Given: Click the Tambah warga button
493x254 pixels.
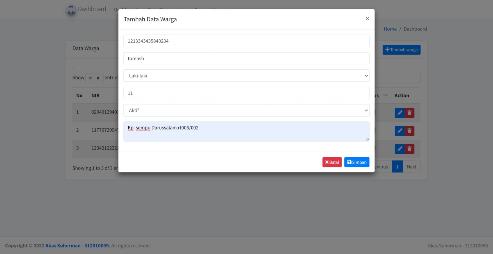Looking at the screenshot, I should pyautogui.click(x=401, y=49).
